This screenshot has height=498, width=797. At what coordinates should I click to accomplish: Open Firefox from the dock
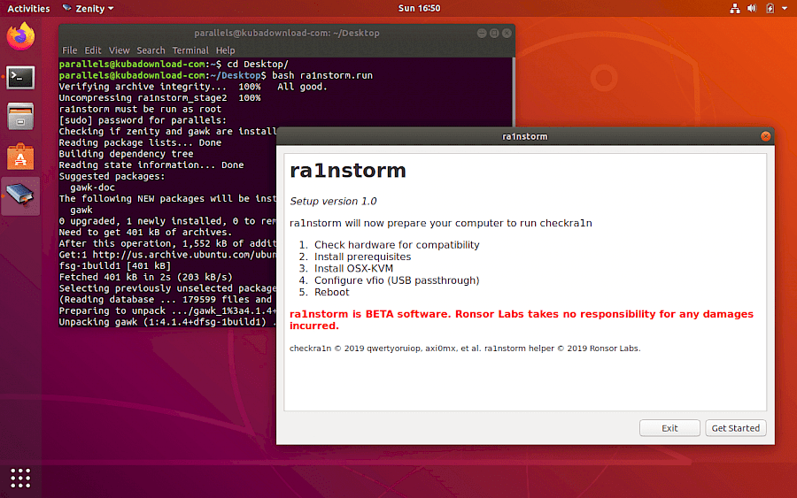coord(20,36)
